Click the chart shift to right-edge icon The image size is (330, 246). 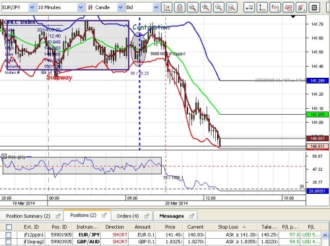click(166, 7)
